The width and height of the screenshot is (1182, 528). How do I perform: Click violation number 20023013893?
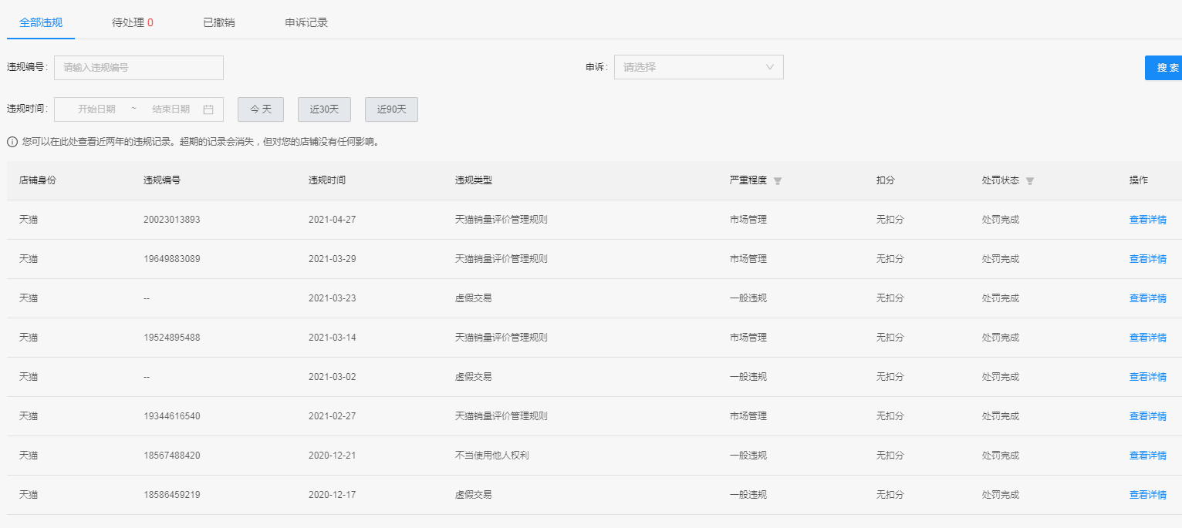172,220
